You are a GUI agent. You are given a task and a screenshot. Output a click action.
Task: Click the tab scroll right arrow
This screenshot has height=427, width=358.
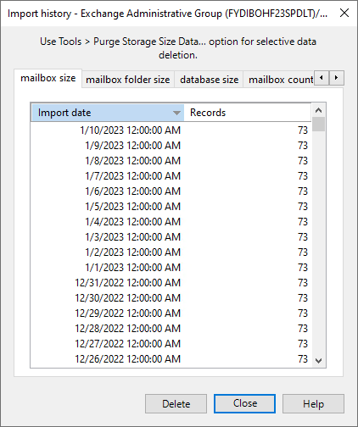point(337,78)
